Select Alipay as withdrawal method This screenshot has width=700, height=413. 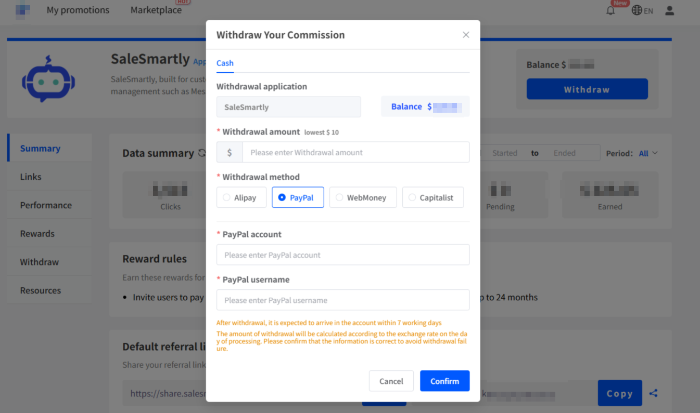241,197
